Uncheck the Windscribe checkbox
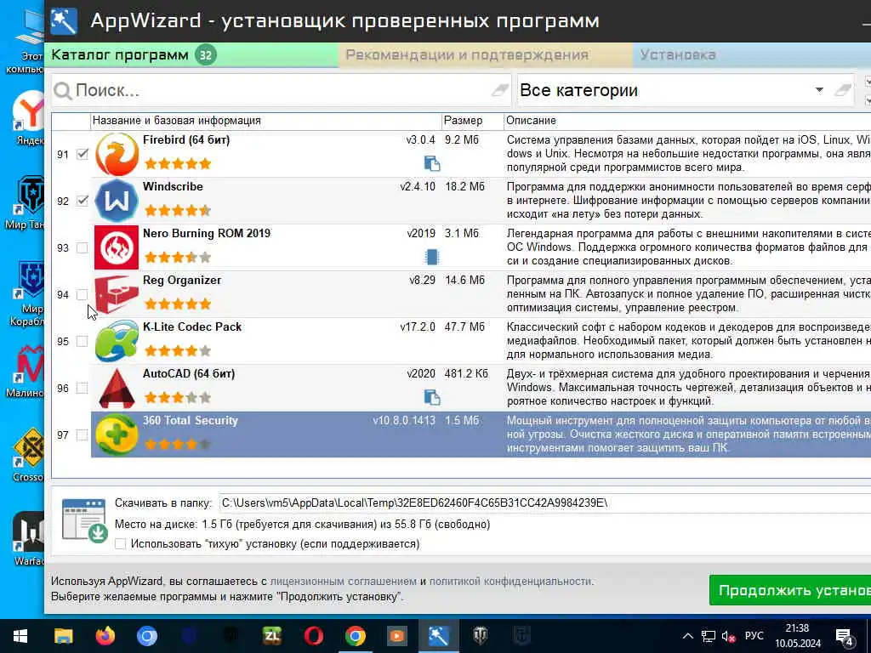 (83, 201)
